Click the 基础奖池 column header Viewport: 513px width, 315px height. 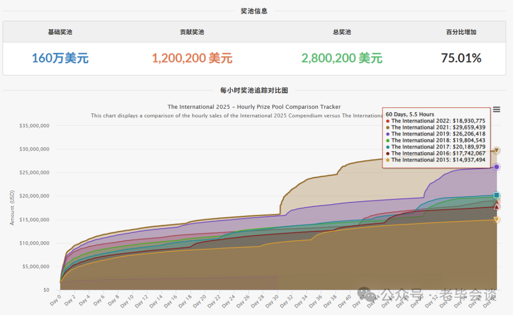[60, 32]
